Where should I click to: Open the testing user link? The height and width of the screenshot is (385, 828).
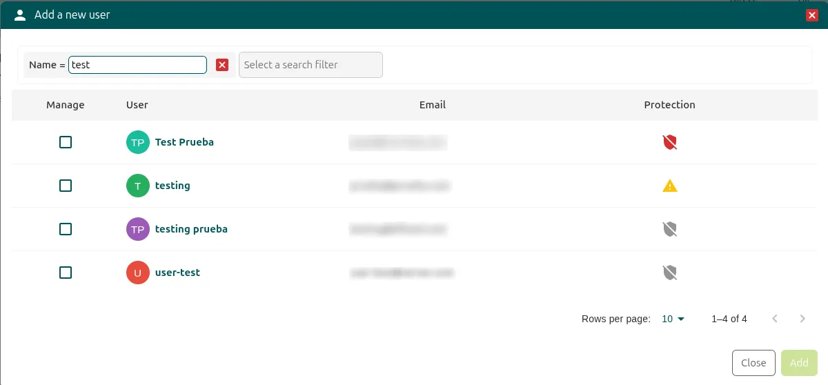(172, 186)
